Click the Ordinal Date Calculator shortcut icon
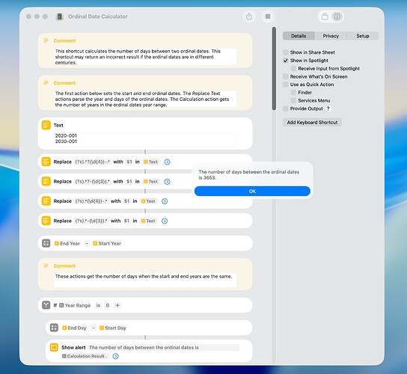Image resolution: width=407 pixels, height=374 pixels. 59,16
